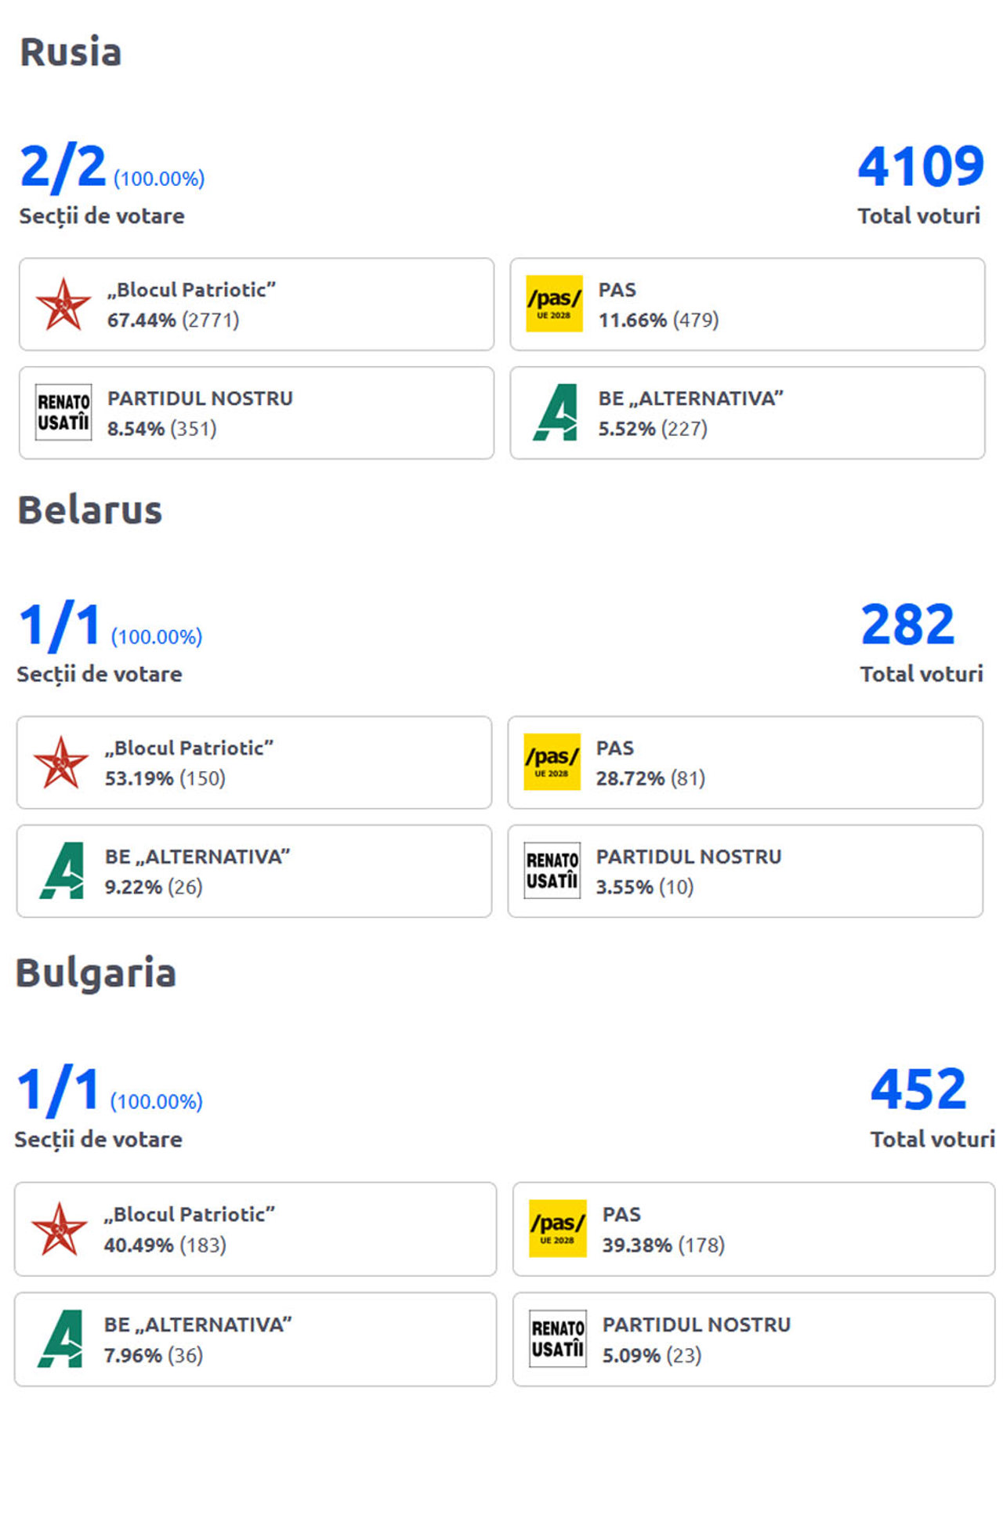
Task: Click the Blocul Patriotic star logo under Rusia
Action: point(63,304)
